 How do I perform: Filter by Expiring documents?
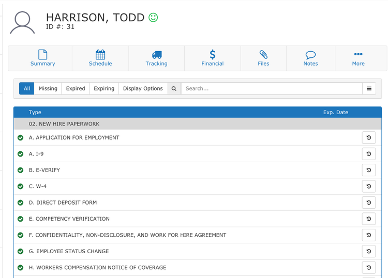[x=104, y=88]
